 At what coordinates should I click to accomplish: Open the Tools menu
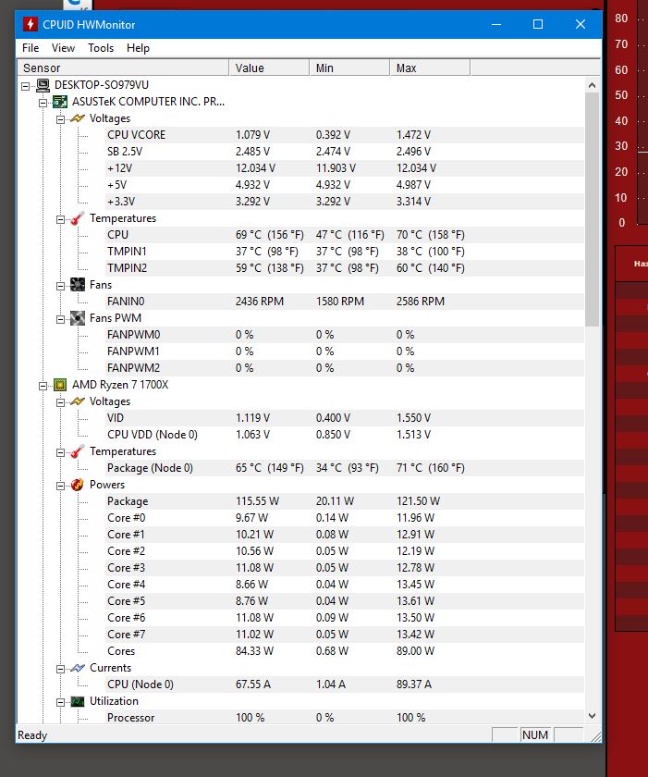[x=101, y=48]
